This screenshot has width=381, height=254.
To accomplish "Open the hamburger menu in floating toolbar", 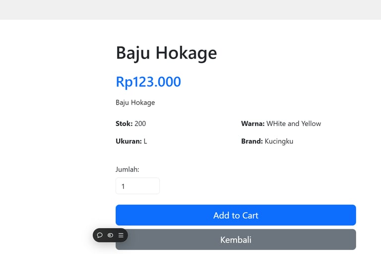I will point(121,235).
